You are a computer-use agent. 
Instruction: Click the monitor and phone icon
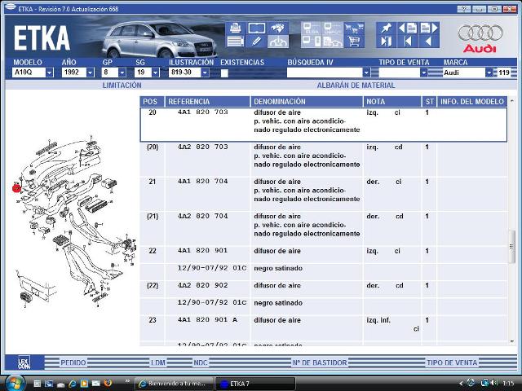[x=312, y=42]
